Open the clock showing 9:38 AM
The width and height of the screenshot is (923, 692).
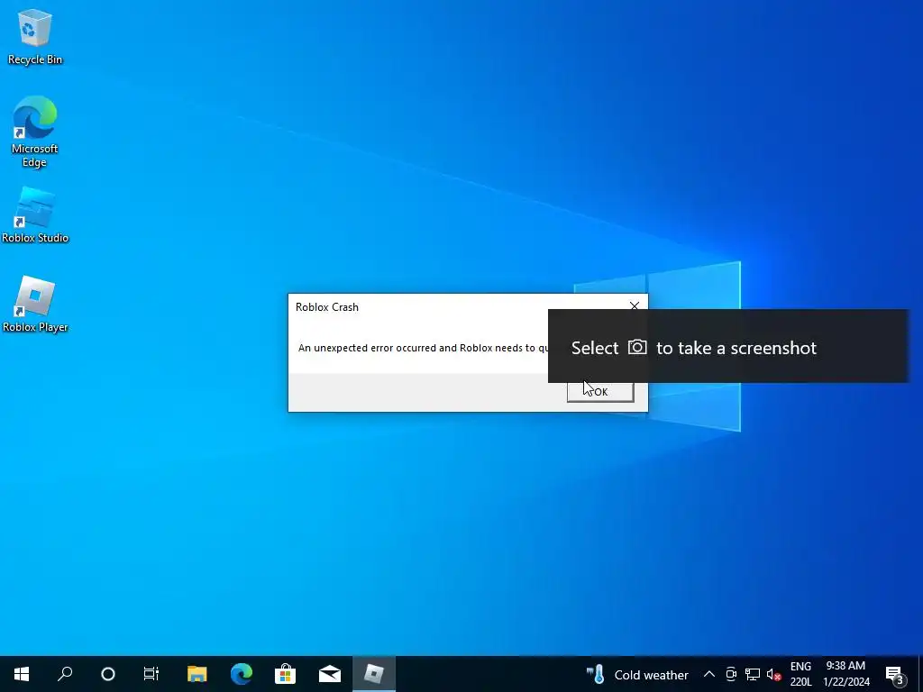[x=845, y=674]
